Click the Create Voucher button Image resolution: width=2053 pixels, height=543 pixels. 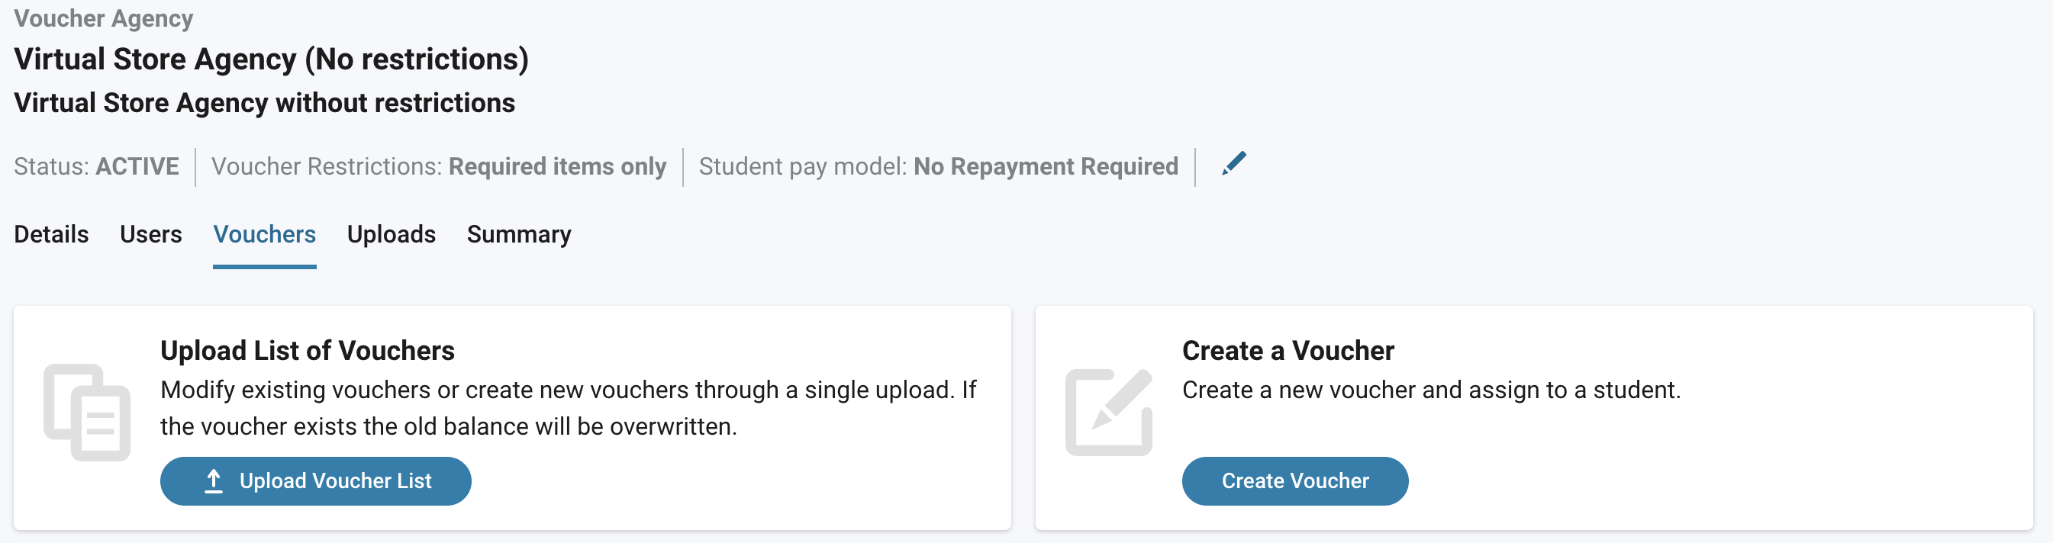click(x=1295, y=481)
